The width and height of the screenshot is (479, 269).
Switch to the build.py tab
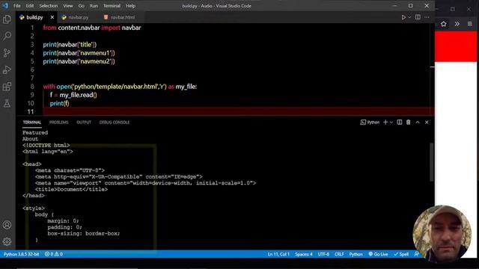34,17
